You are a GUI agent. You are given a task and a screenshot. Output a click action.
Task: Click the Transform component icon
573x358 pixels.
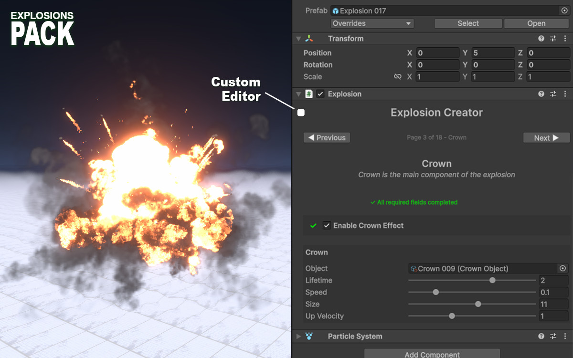point(309,38)
